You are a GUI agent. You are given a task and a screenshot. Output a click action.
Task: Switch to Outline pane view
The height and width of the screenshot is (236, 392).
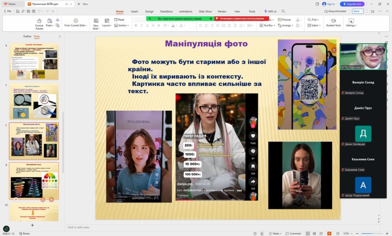tap(27, 36)
